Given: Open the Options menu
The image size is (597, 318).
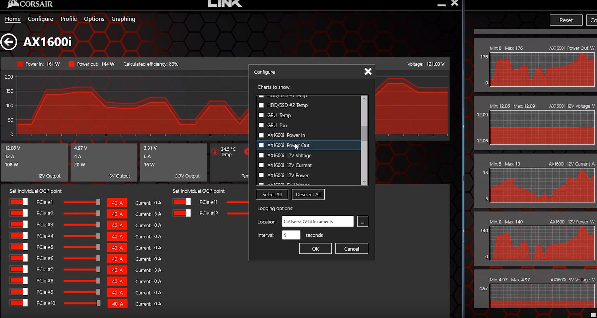Looking at the screenshot, I should coord(94,19).
